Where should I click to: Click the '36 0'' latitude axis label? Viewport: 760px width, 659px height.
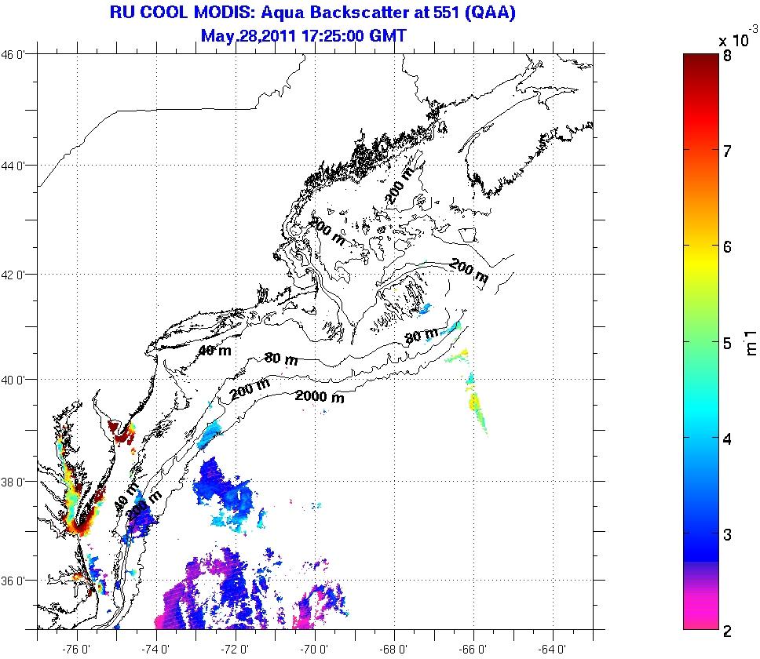point(13,581)
